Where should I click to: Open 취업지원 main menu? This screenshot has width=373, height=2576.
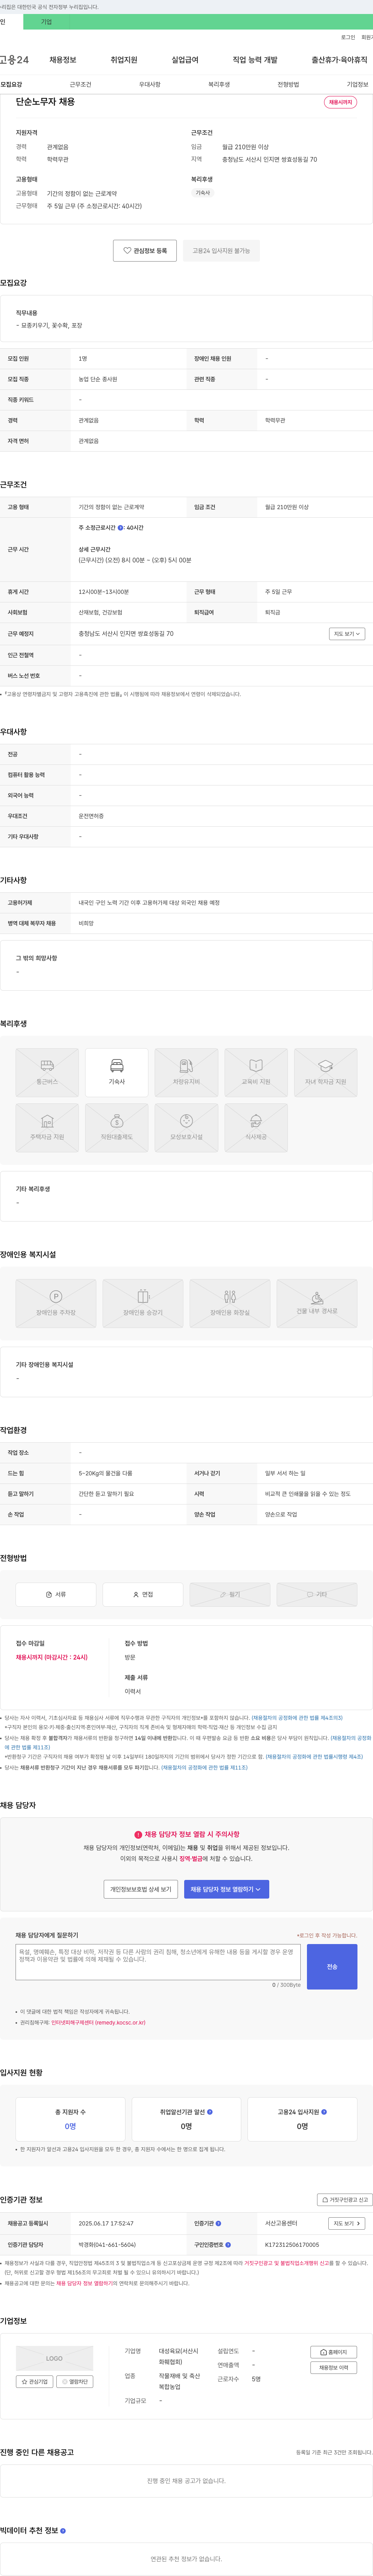pyautogui.click(x=124, y=60)
